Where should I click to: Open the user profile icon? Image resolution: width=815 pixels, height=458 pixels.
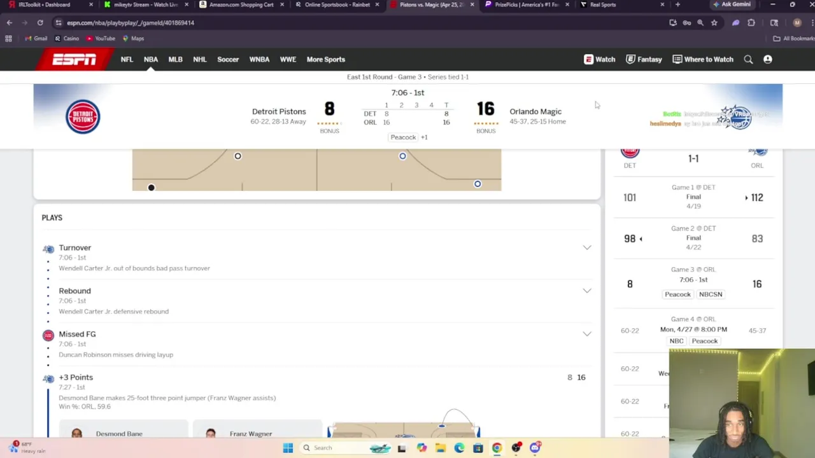(x=768, y=59)
